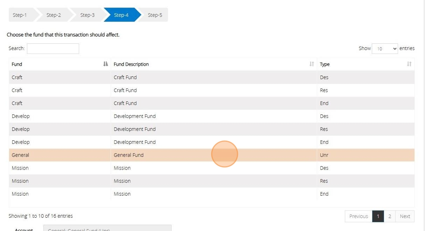Select Development Fund End row
Image resolution: width=425 pixels, height=231 pixels.
coord(135,142)
